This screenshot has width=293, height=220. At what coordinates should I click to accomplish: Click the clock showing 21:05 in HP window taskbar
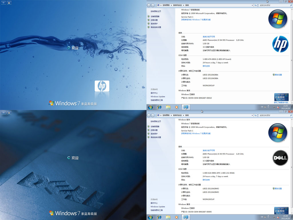[286, 106]
